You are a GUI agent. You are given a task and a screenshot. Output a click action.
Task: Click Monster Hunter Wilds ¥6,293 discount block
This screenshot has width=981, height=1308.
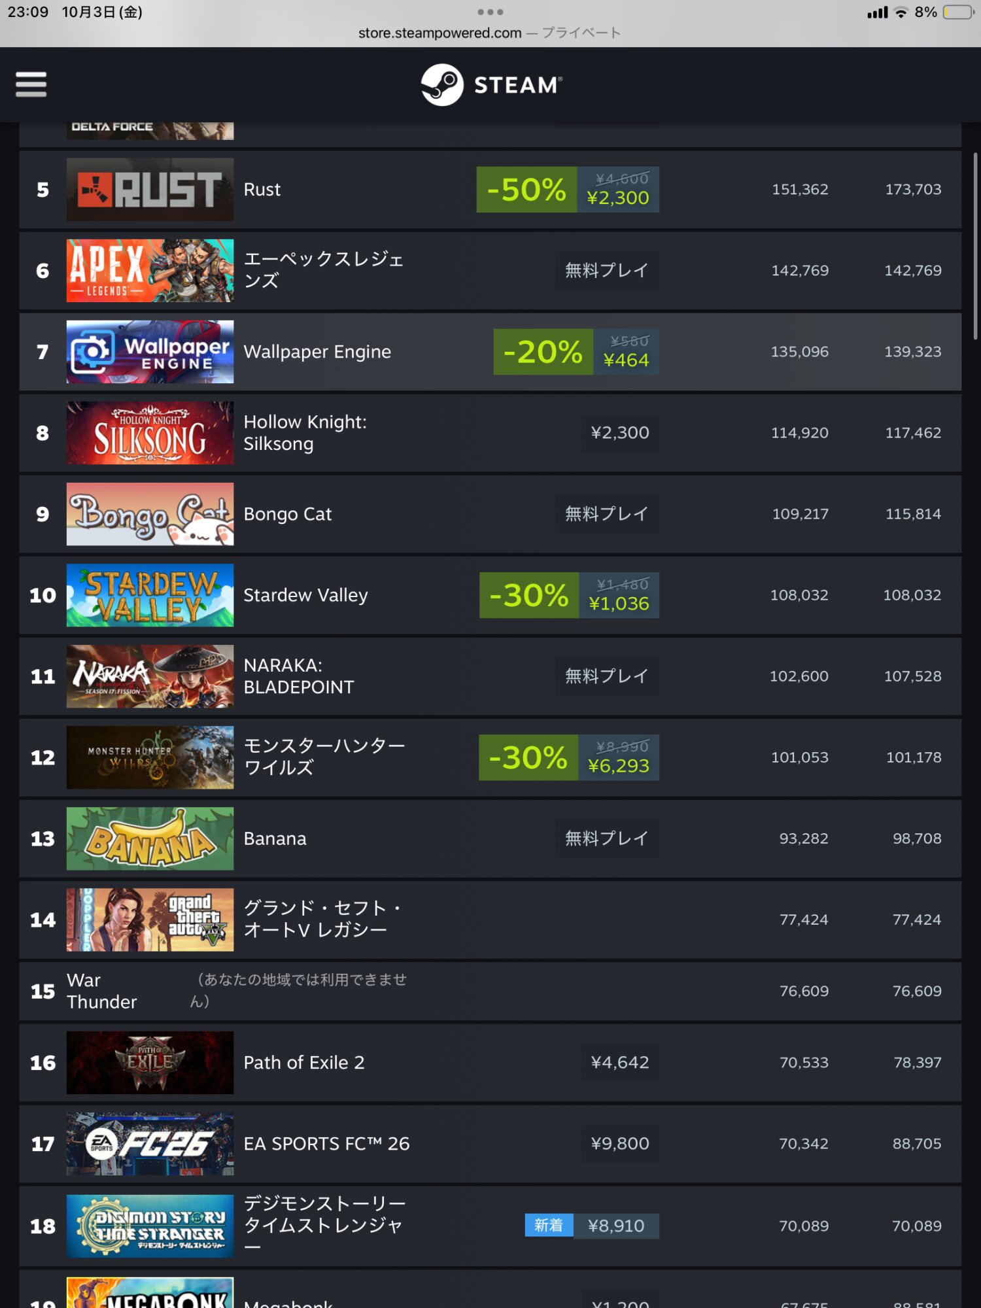click(569, 757)
